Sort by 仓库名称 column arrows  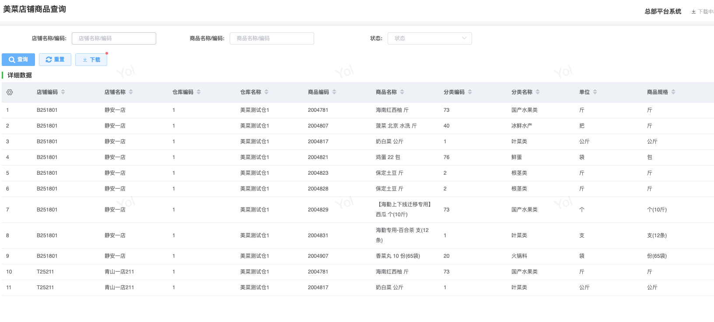[x=266, y=92]
